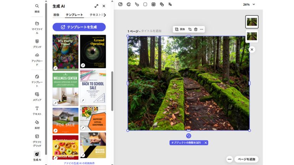Screen dimensions: 294x165
Task: Click the テンプレートを生成 button
Action: pos(79,27)
